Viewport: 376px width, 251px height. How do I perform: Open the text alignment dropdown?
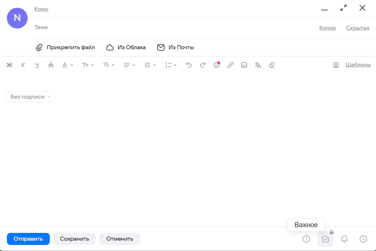pyautogui.click(x=129, y=65)
